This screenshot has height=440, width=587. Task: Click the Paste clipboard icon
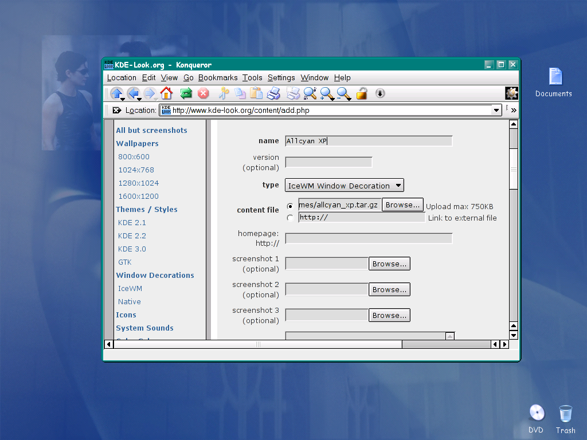coord(256,93)
